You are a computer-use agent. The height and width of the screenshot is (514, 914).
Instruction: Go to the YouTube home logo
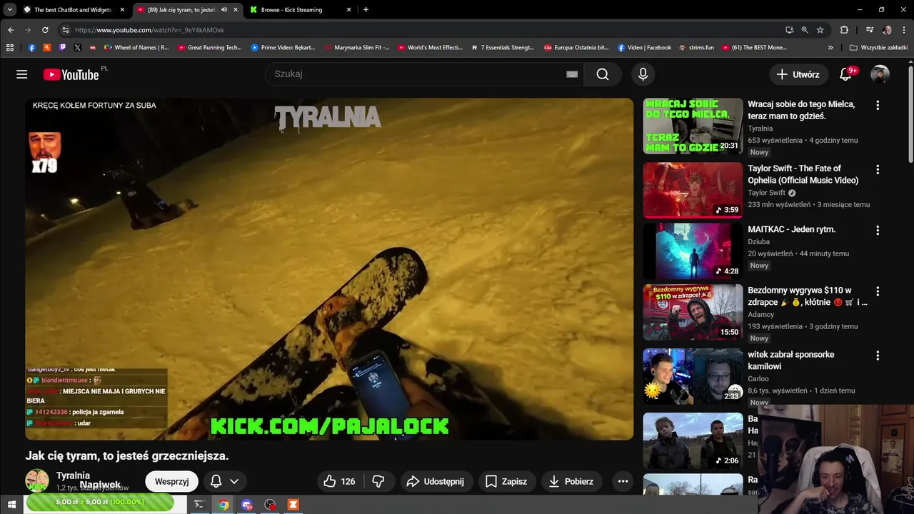tap(71, 74)
